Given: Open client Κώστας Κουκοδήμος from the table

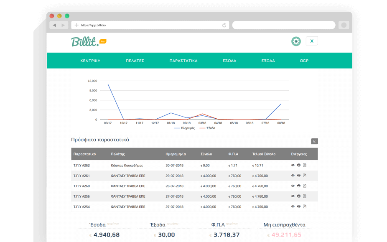Looking at the screenshot, I should (x=127, y=165).
